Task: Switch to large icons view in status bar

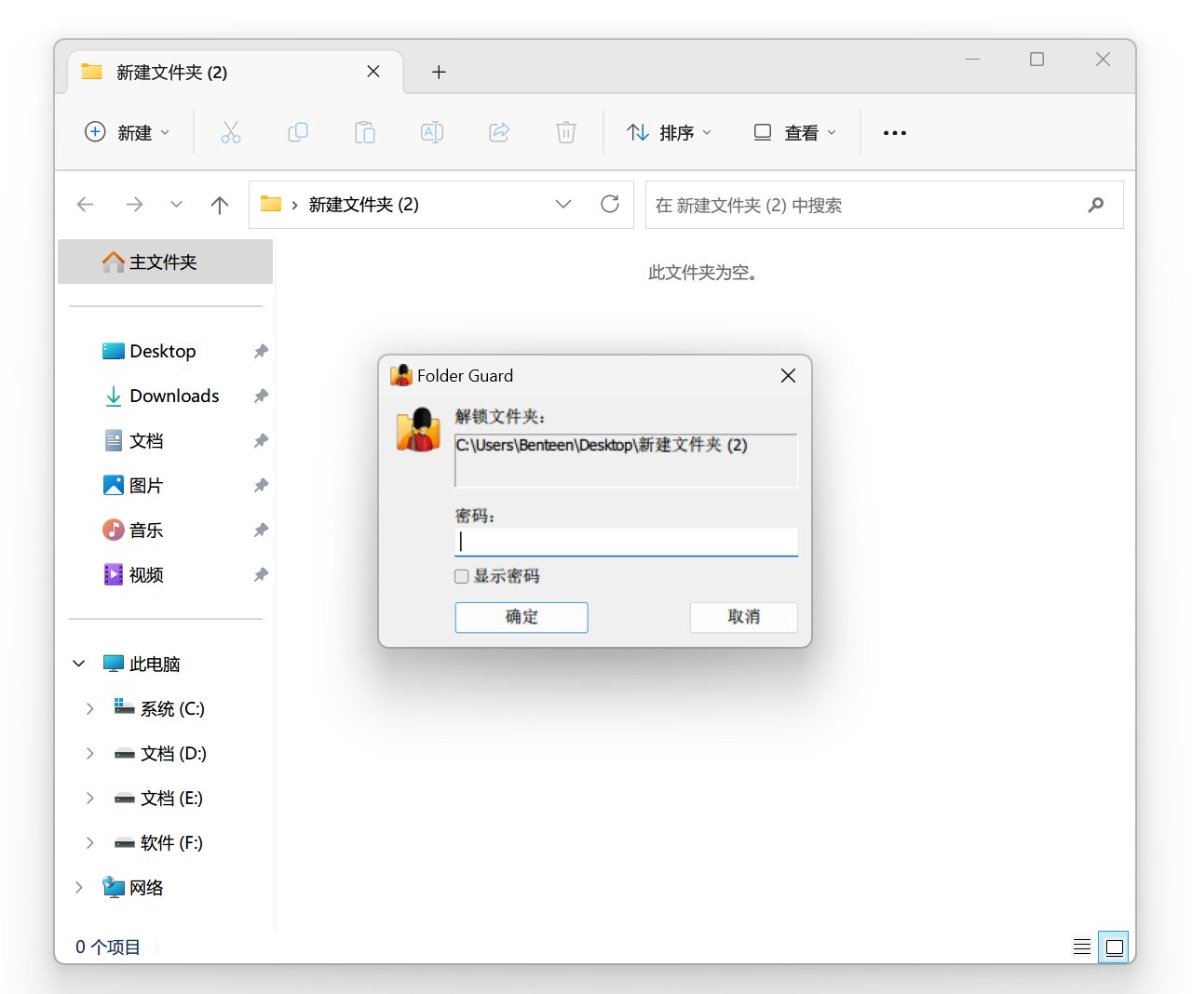Action: (1114, 947)
